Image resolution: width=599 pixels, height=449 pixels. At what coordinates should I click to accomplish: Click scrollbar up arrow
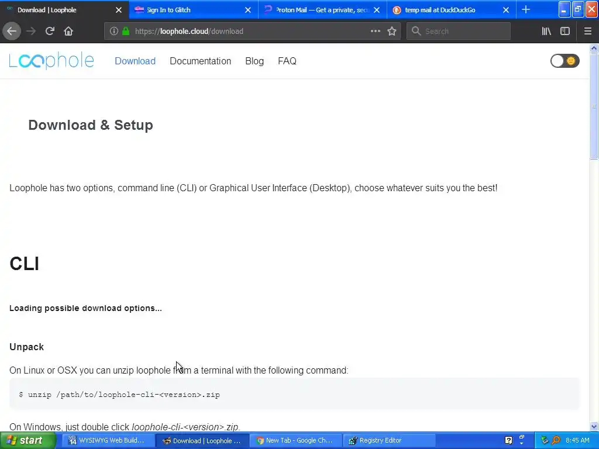point(594,48)
